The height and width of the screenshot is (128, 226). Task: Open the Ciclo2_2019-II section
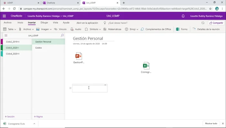(17, 42)
